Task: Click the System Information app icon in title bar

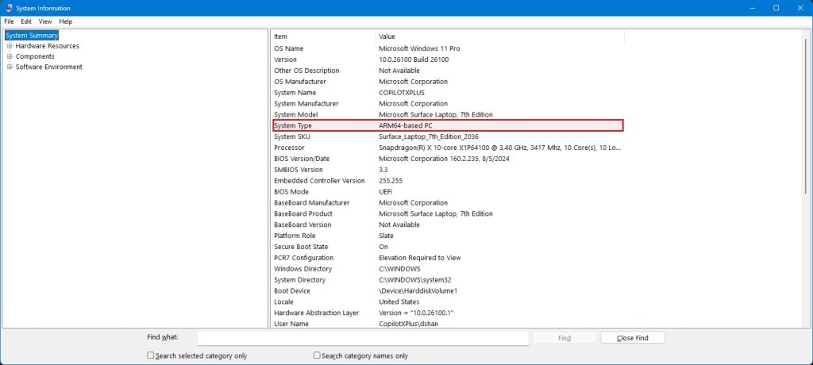Action: tap(8, 8)
